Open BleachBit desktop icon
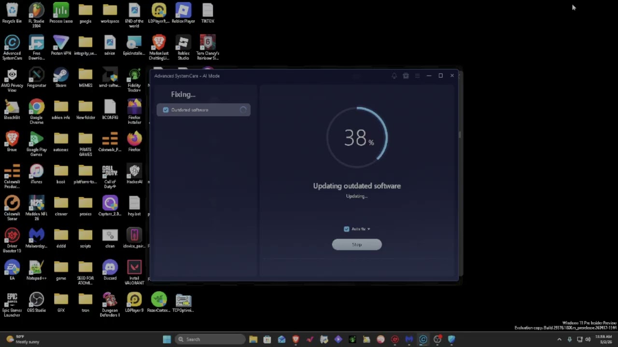 click(12, 110)
